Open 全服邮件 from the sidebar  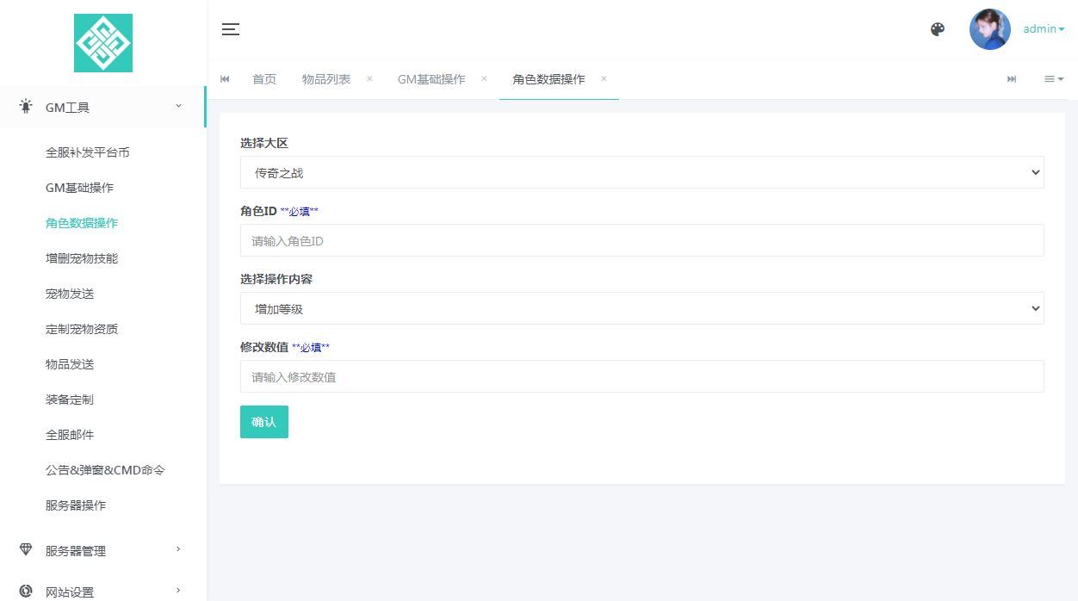click(x=70, y=435)
